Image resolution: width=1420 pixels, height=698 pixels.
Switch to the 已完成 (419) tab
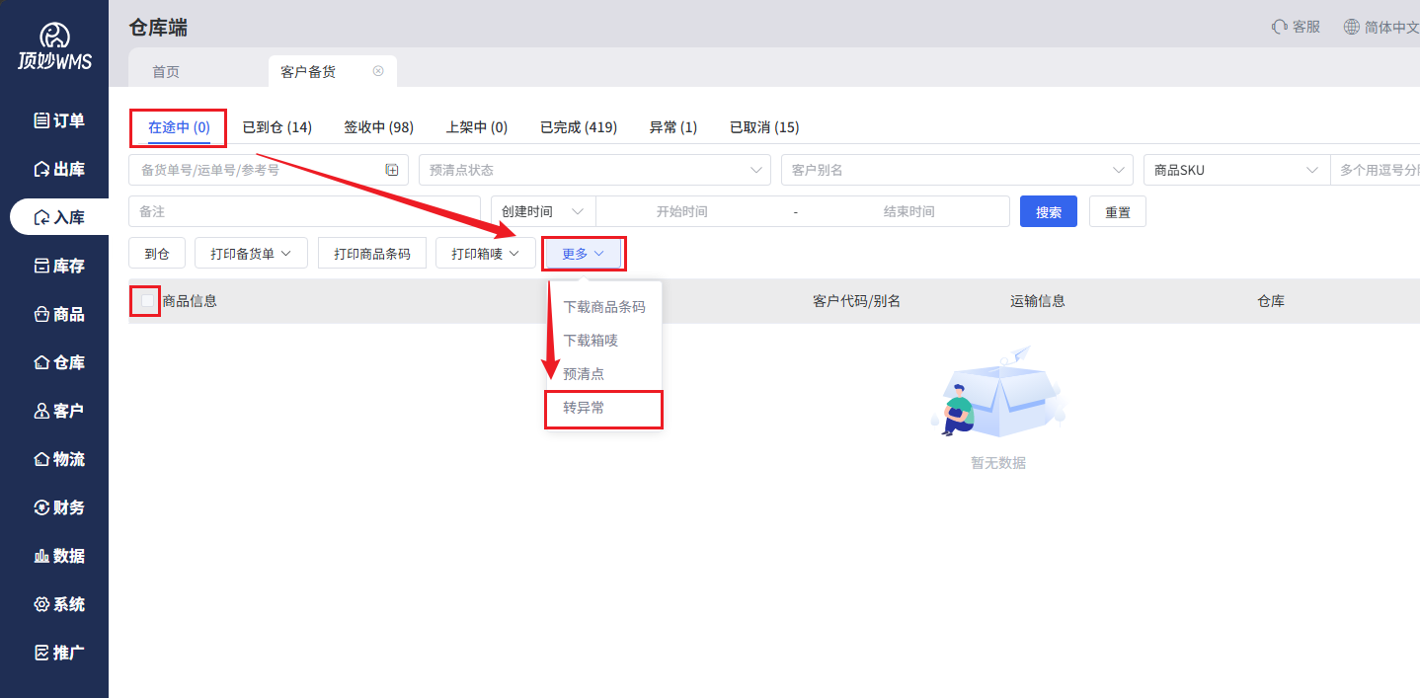point(579,127)
